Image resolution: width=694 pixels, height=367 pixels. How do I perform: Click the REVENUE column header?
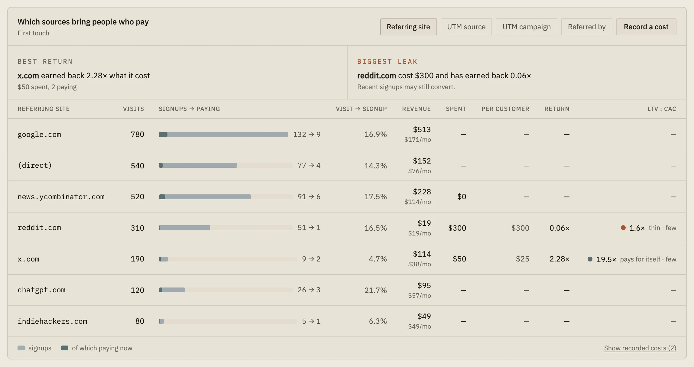pos(416,109)
